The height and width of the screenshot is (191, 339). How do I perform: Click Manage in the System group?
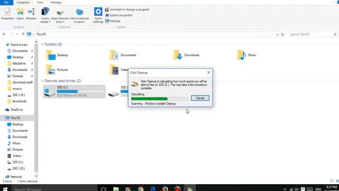[113, 21]
